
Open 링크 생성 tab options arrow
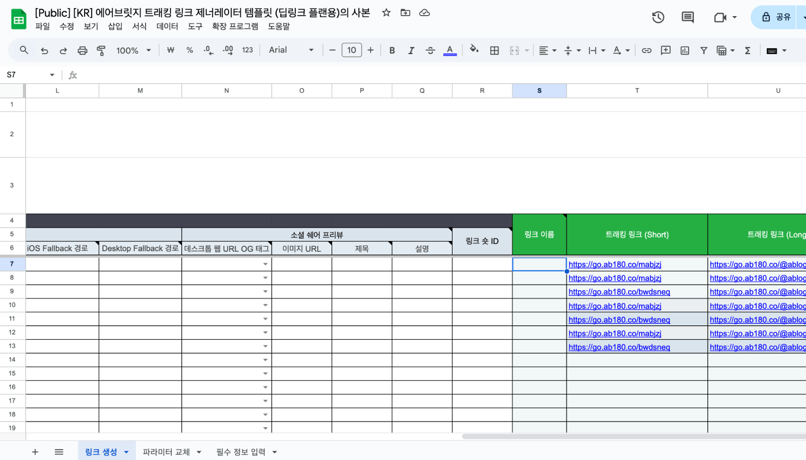(x=126, y=452)
